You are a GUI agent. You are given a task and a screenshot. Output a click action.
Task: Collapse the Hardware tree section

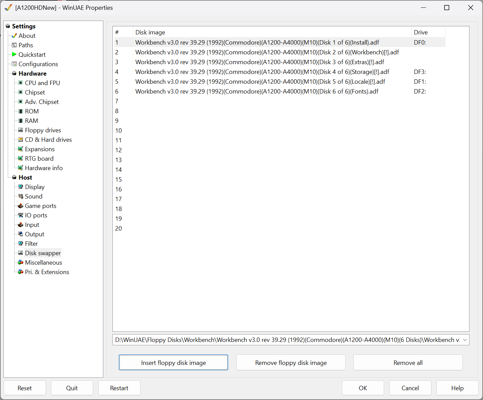[x=14, y=73]
